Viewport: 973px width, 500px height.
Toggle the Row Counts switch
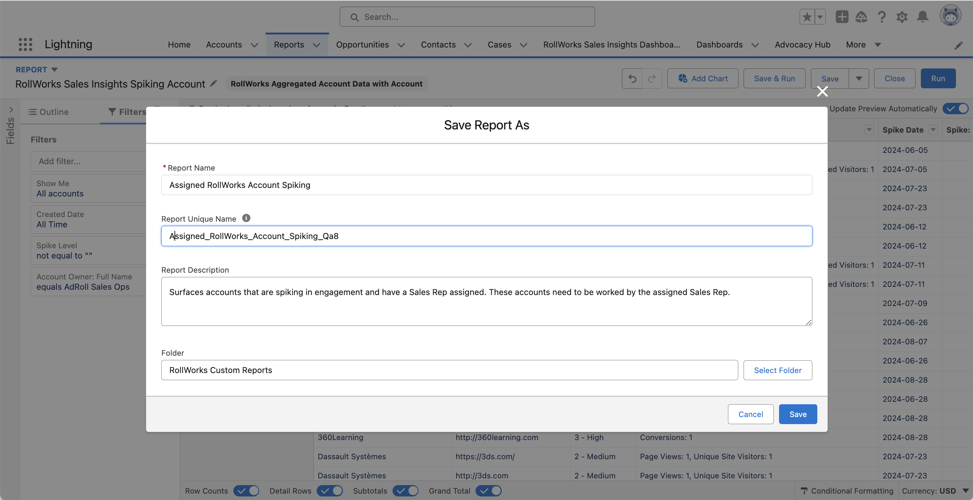coord(246,490)
